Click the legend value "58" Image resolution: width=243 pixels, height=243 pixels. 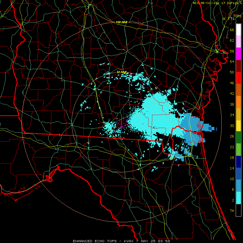coord(232,51)
